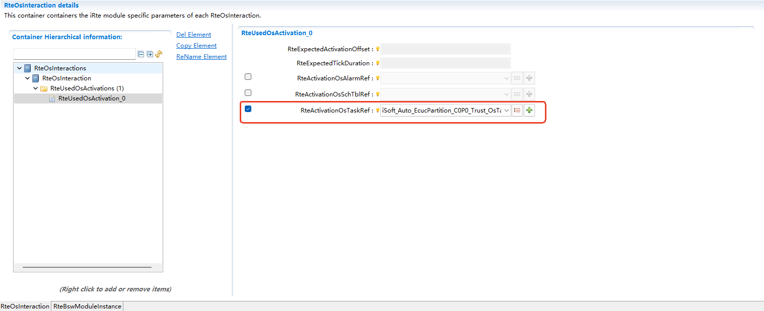Click lightbulb hint beside RteActivationOsAlarmRef
The width and height of the screenshot is (764, 311).
point(377,78)
